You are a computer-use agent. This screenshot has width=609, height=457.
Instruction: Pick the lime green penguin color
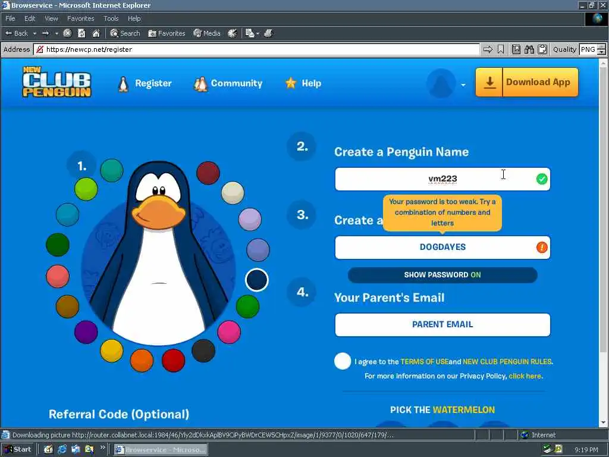[86, 189]
